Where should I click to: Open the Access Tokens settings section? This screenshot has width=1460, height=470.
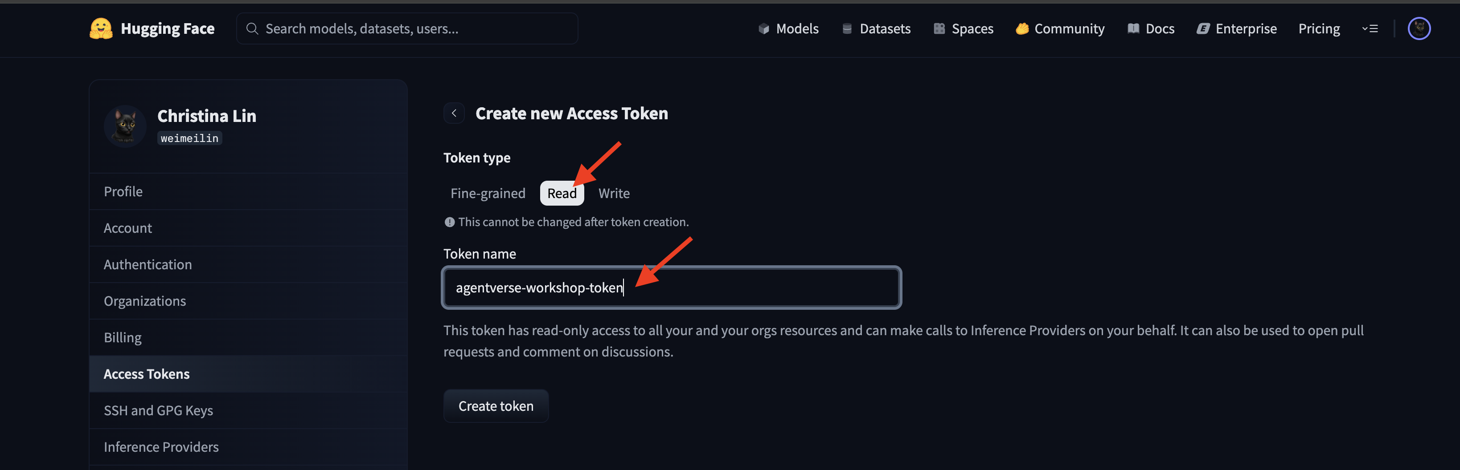(x=147, y=374)
